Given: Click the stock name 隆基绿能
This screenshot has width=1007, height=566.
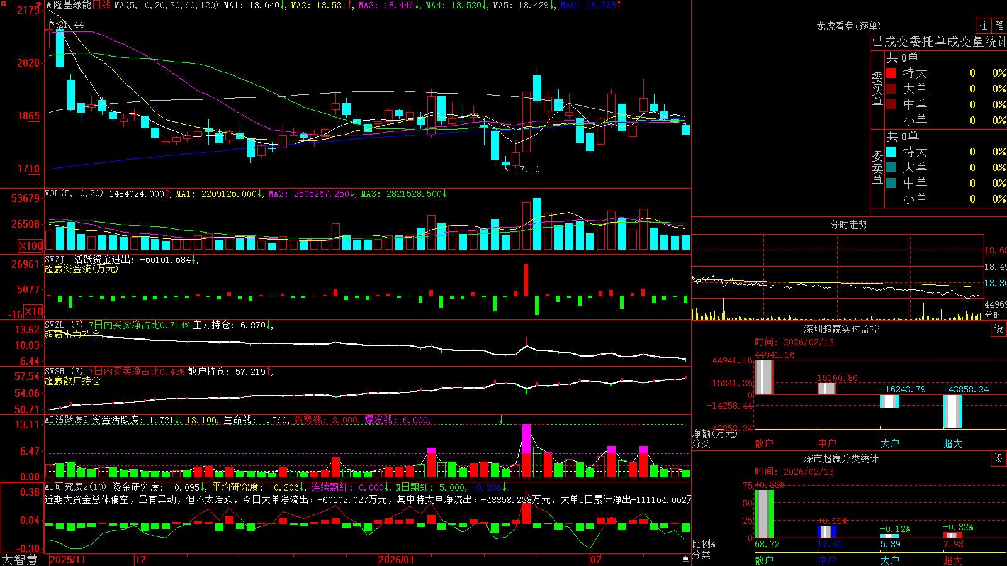Looking at the screenshot, I should coord(72,5).
